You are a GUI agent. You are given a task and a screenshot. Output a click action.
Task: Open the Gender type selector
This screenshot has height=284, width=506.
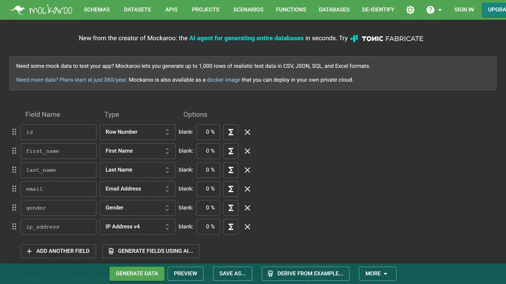pos(138,208)
